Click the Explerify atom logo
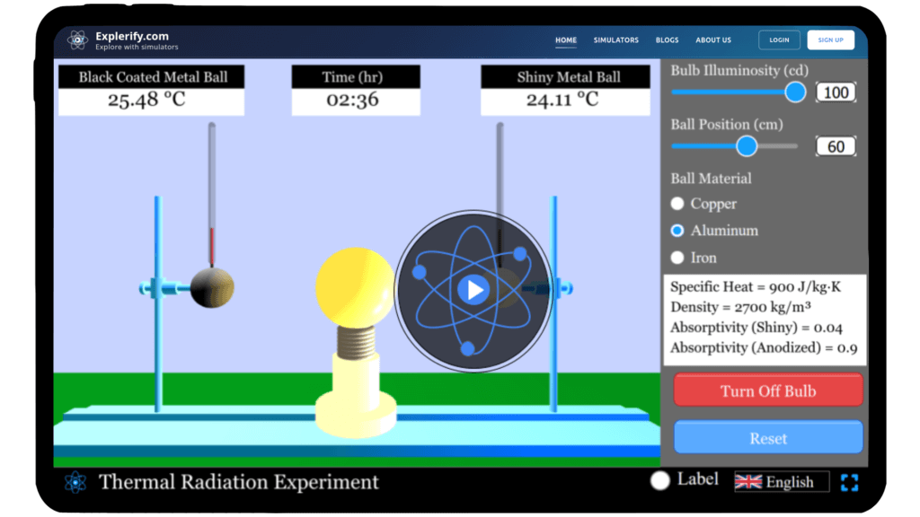The width and height of the screenshot is (920, 517). coord(76,39)
